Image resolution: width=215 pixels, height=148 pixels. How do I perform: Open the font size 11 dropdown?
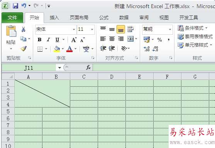pos(92,29)
